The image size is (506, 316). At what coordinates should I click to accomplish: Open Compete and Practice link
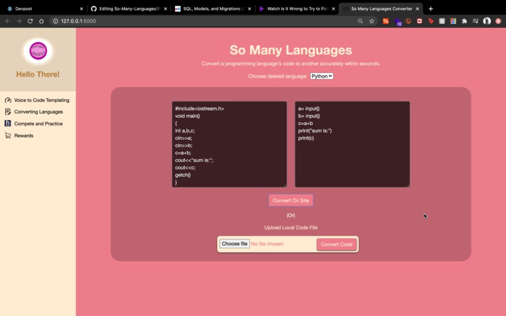point(38,124)
